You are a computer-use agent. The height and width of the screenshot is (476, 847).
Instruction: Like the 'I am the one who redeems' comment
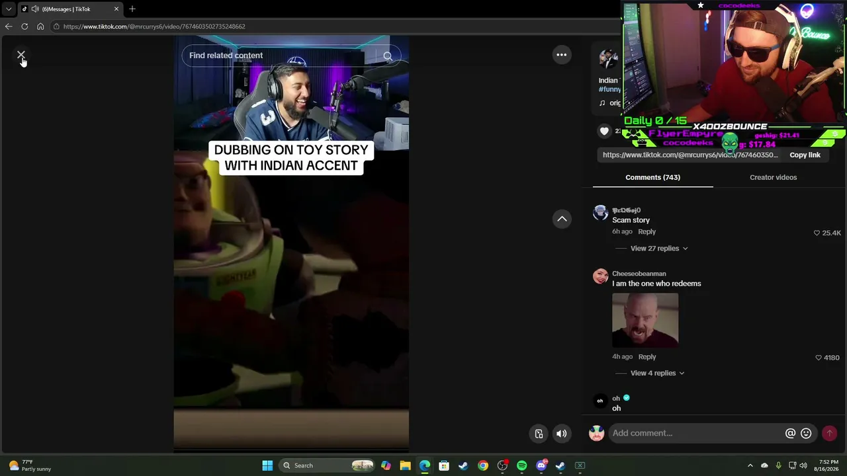click(x=819, y=358)
